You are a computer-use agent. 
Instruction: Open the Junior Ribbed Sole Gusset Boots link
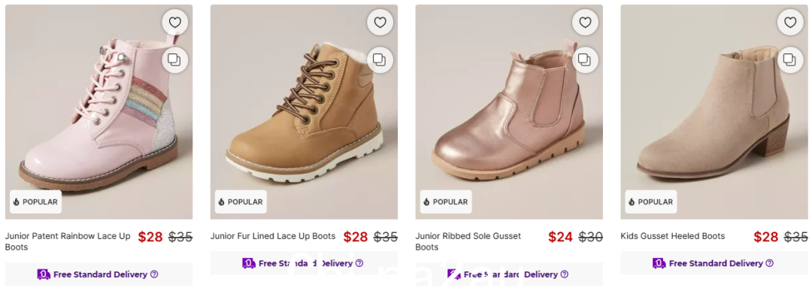(468, 241)
